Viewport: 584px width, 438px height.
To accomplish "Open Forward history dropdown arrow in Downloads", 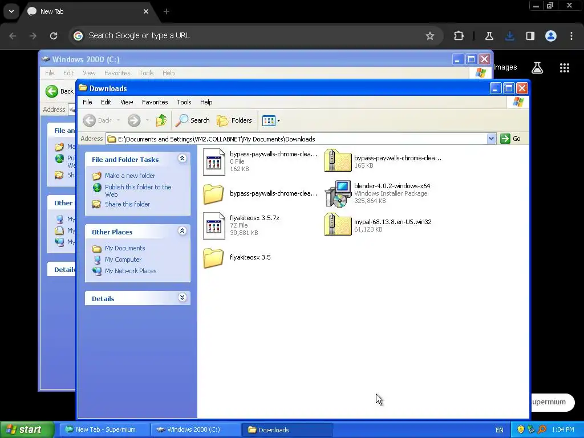I will pyautogui.click(x=148, y=120).
